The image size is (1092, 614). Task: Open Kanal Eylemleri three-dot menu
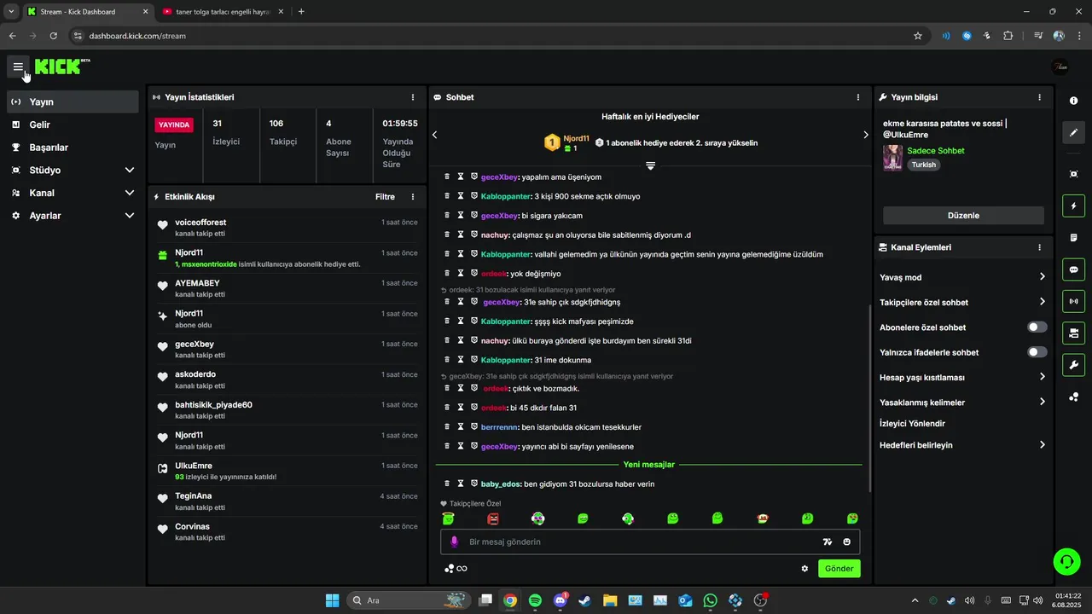tap(1039, 247)
